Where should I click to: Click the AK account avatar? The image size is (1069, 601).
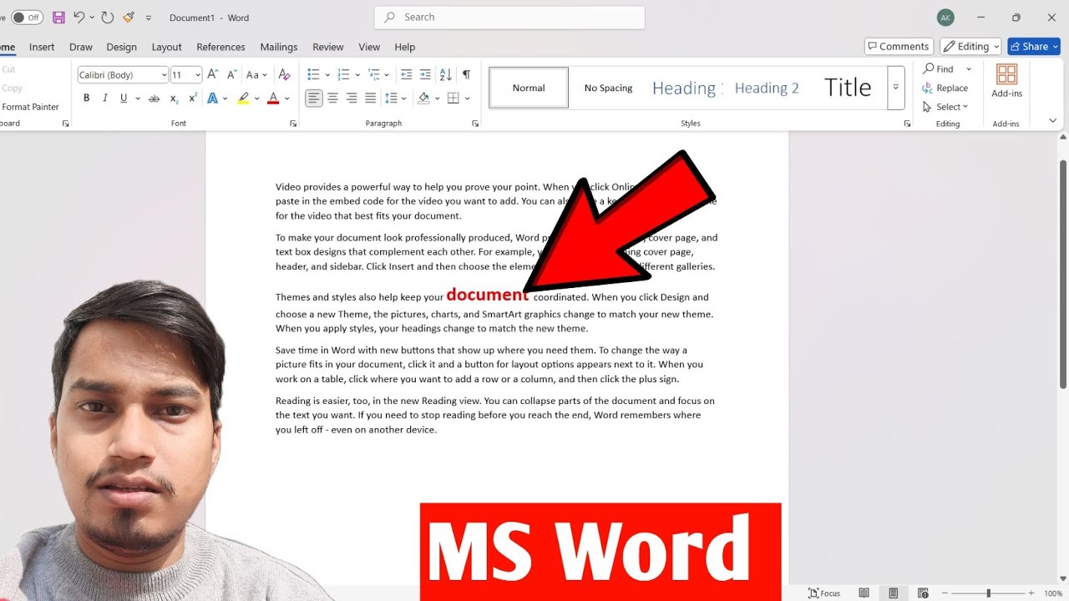coord(945,18)
